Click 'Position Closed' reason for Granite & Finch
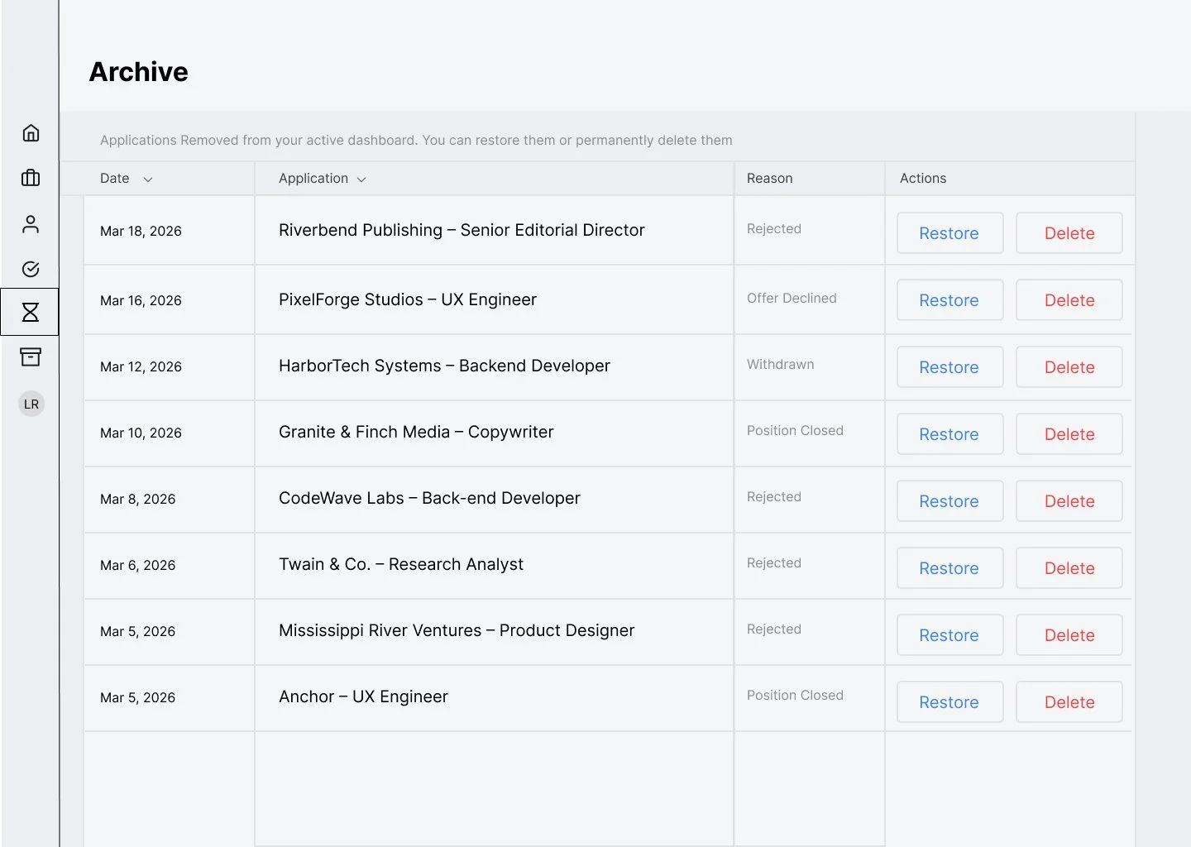 point(795,431)
